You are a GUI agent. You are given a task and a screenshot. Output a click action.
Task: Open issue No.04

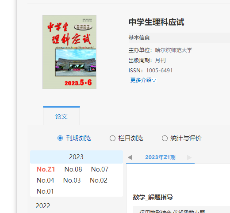tap(46, 180)
